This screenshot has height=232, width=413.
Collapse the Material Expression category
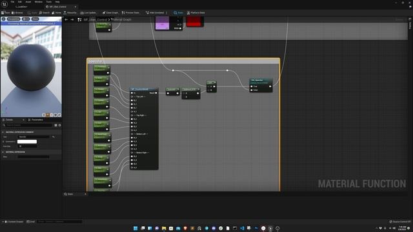(x=3, y=152)
